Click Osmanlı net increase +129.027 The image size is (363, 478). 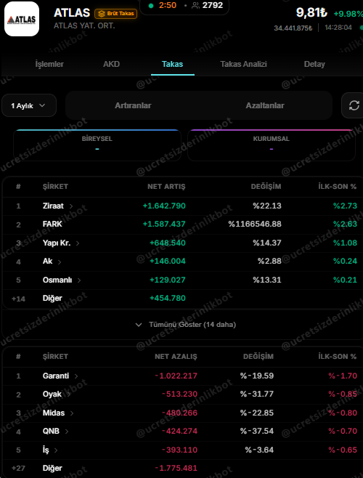(168, 280)
